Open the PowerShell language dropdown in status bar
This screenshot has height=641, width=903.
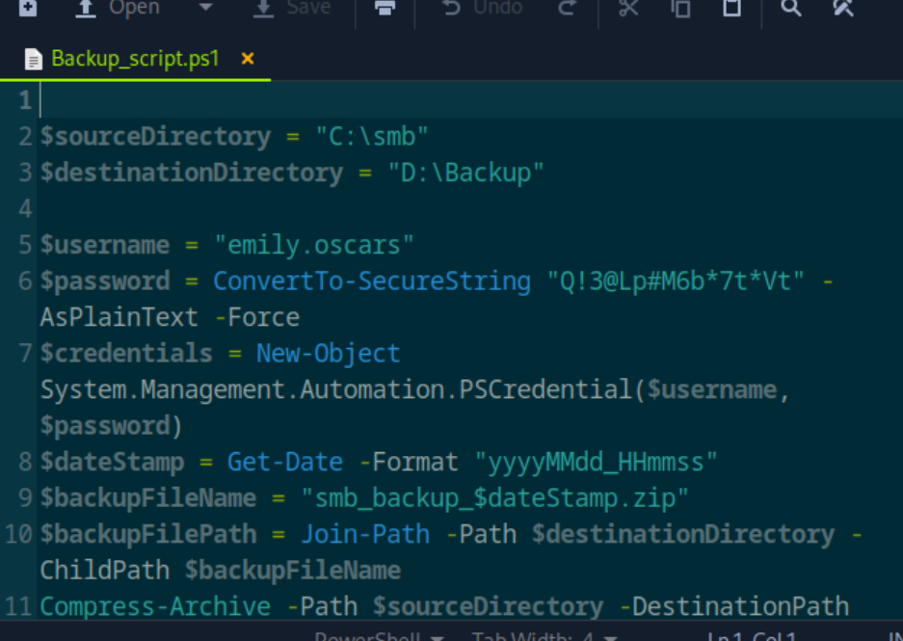379,637
